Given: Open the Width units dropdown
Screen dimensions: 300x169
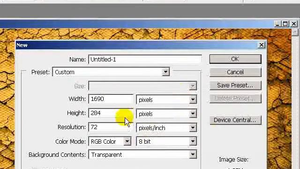Looking at the screenshot, I should (166, 100).
